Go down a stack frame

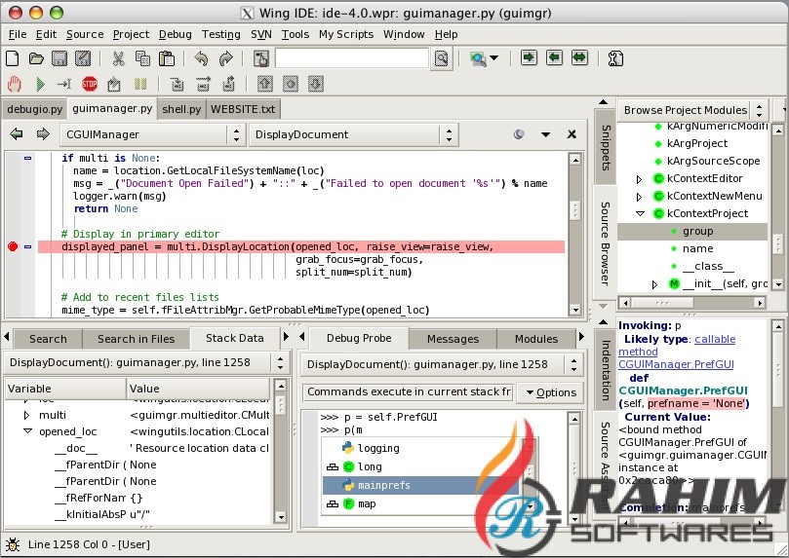[315, 84]
